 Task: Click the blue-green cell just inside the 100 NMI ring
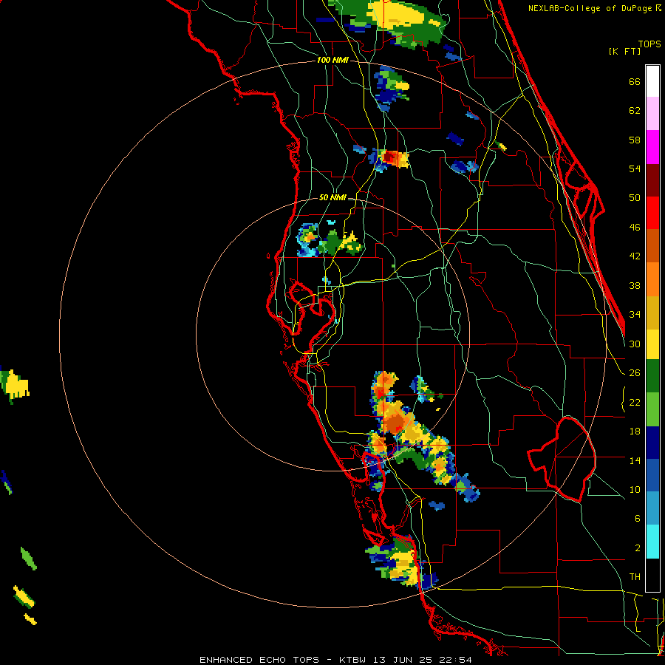pyautogui.click(x=391, y=88)
